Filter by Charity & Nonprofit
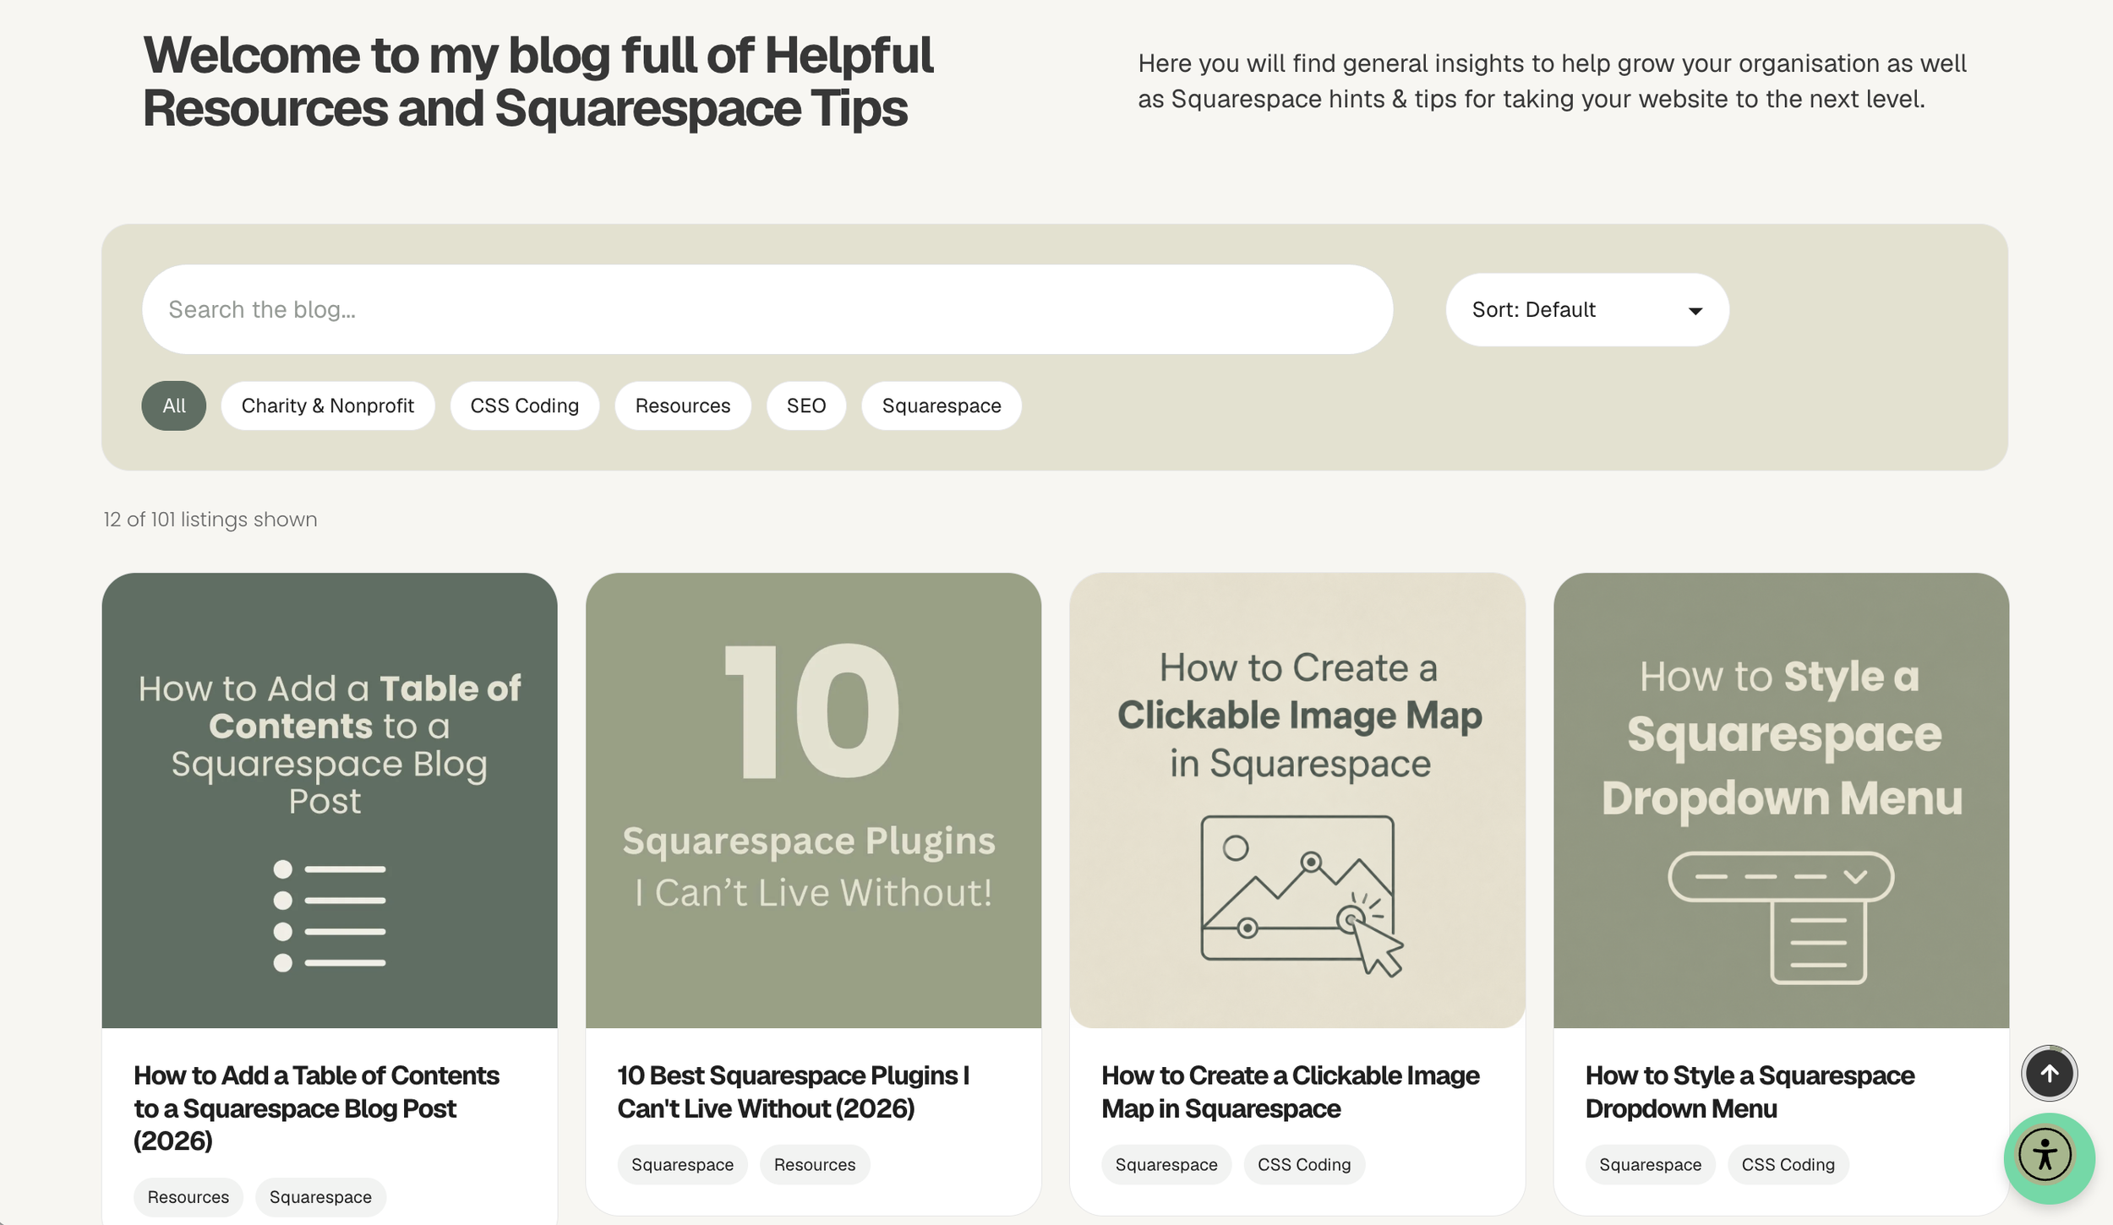This screenshot has height=1225, width=2113. [x=328, y=406]
